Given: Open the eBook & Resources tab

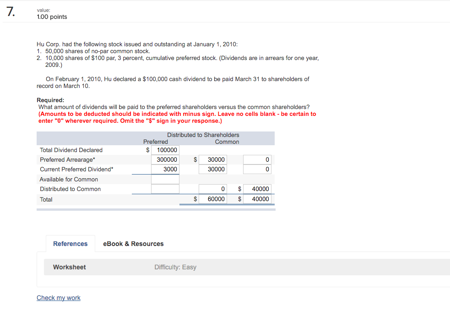Looking at the screenshot, I should 133,244.
